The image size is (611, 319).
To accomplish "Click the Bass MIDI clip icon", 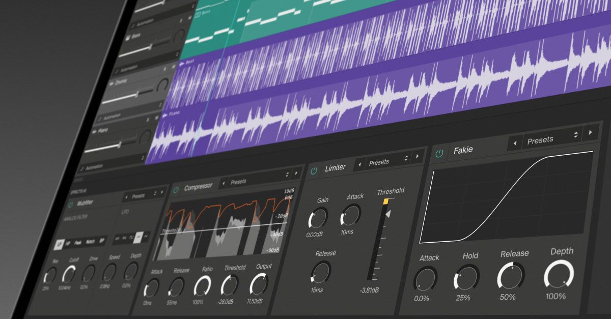I will (x=198, y=13).
